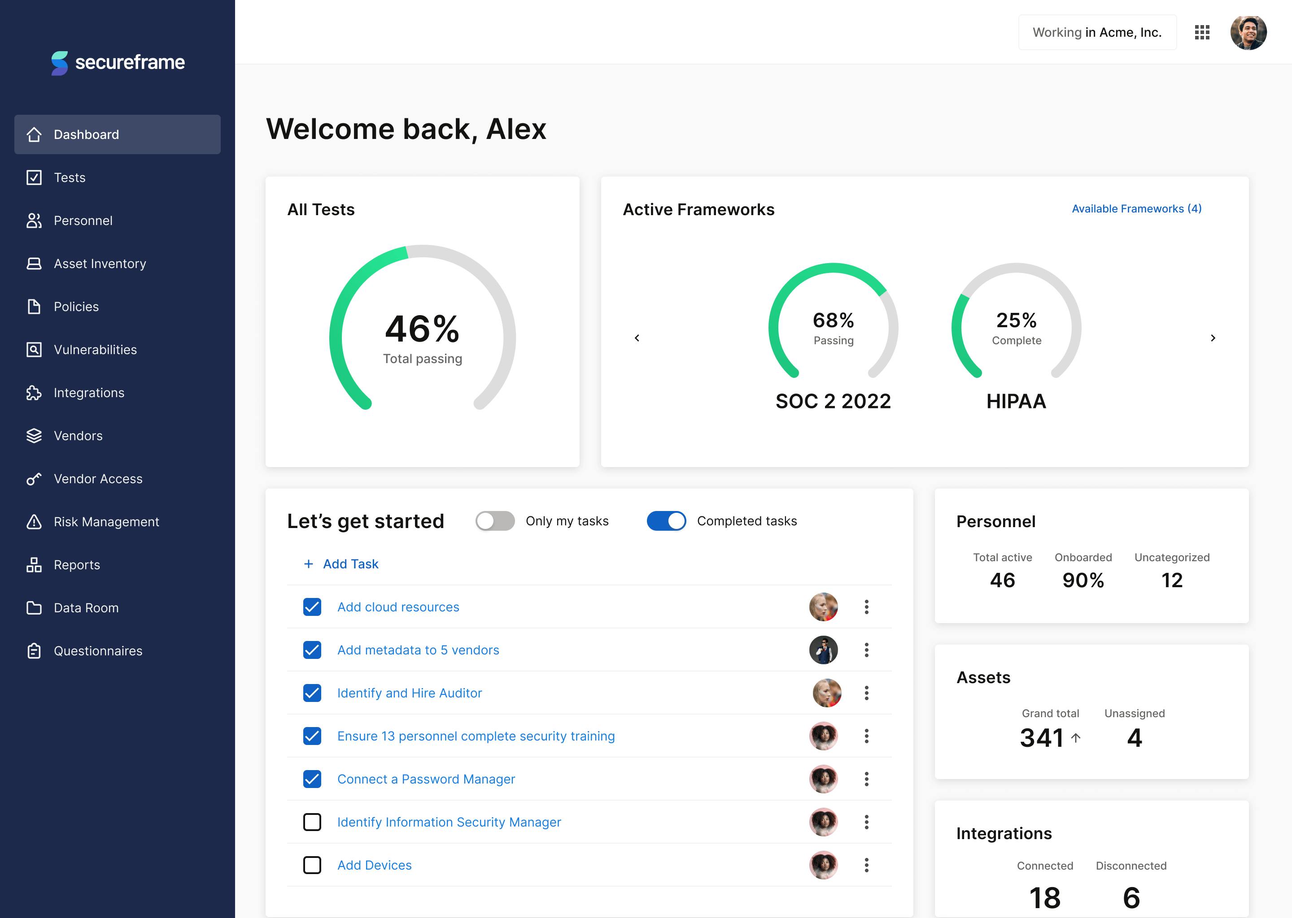Turn off the Completed tasks toggle
Image resolution: width=1292 pixels, height=918 pixels.
[x=666, y=520]
